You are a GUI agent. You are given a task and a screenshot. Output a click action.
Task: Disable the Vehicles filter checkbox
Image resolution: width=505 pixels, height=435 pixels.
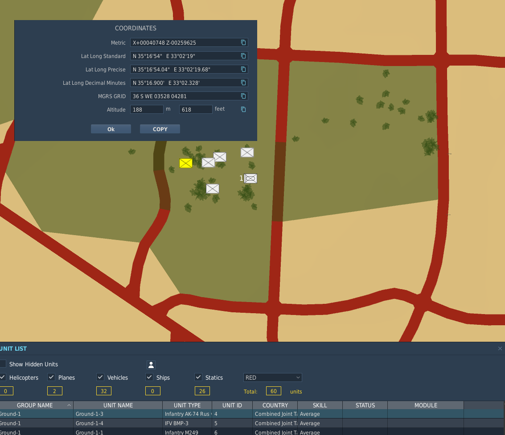(x=100, y=377)
